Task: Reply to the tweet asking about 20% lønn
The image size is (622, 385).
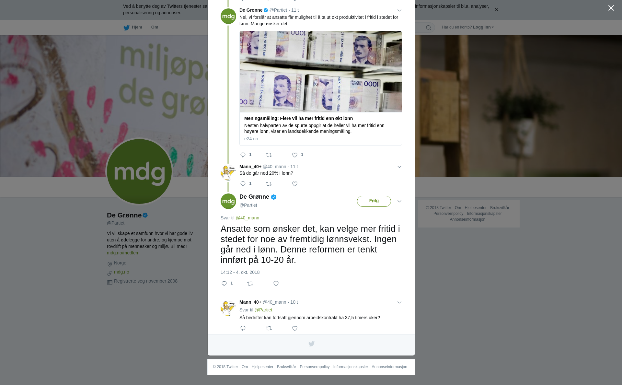Action: tap(243, 184)
